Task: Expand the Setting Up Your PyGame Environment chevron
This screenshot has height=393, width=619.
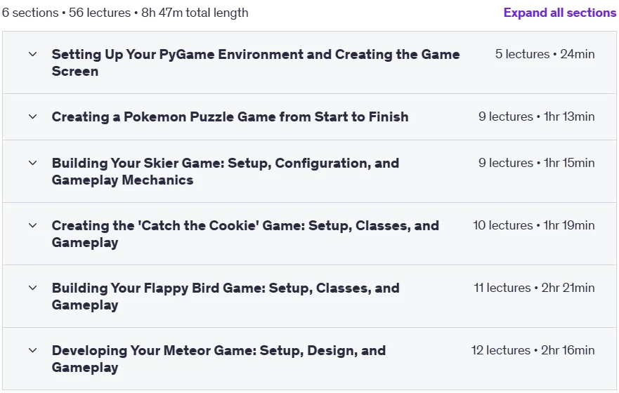Action: click(x=33, y=54)
